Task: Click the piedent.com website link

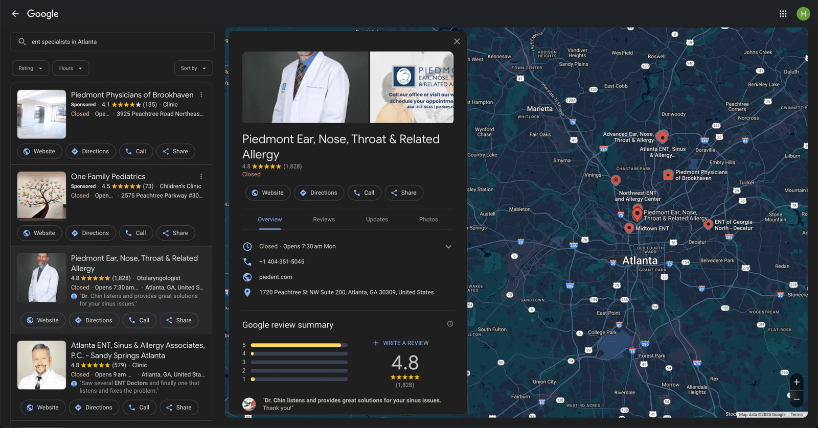Action: [276, 277]
